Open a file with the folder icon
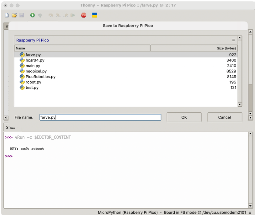Image resolution: width=255 pixels, height=215 pixels. (x=14, y=15)
